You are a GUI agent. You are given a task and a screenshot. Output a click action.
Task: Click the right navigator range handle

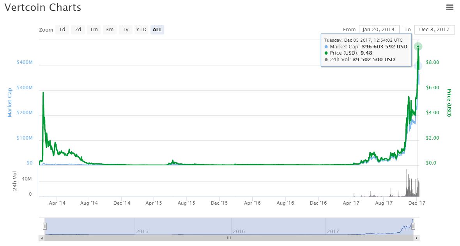coord(413,226)
